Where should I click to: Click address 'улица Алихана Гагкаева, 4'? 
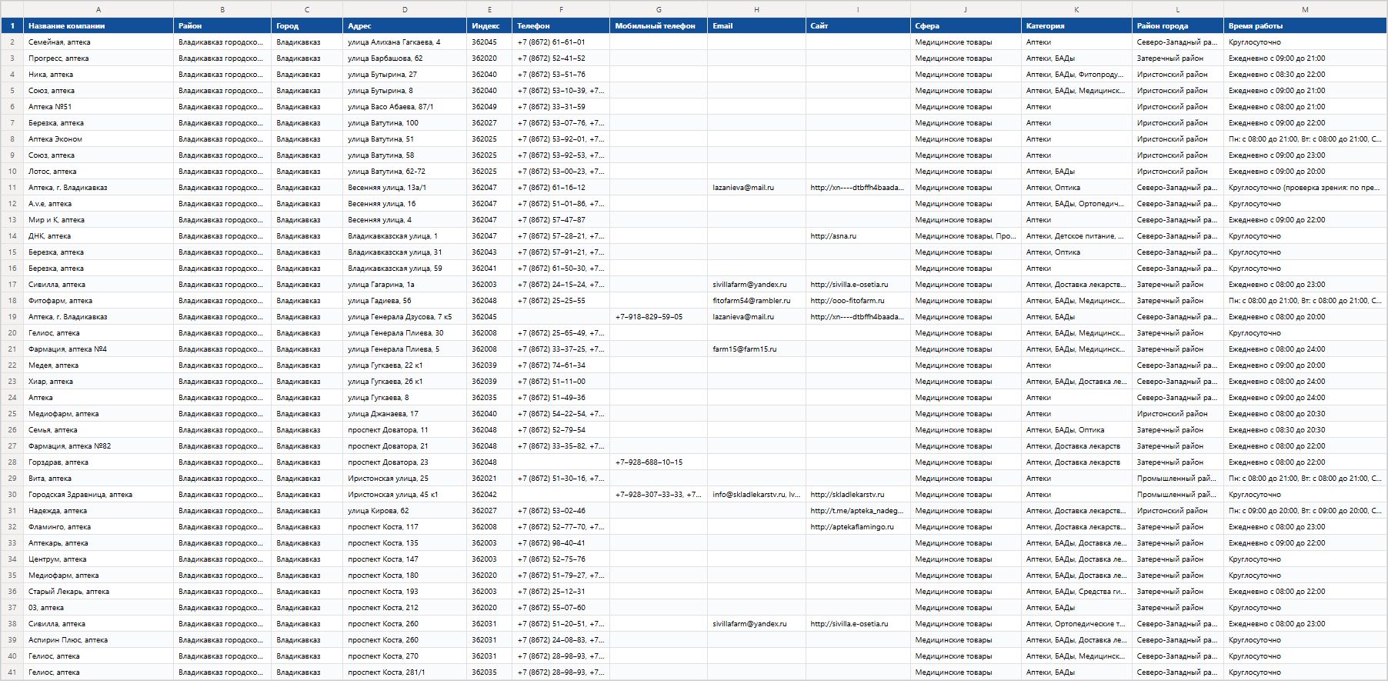coord(405,42)
